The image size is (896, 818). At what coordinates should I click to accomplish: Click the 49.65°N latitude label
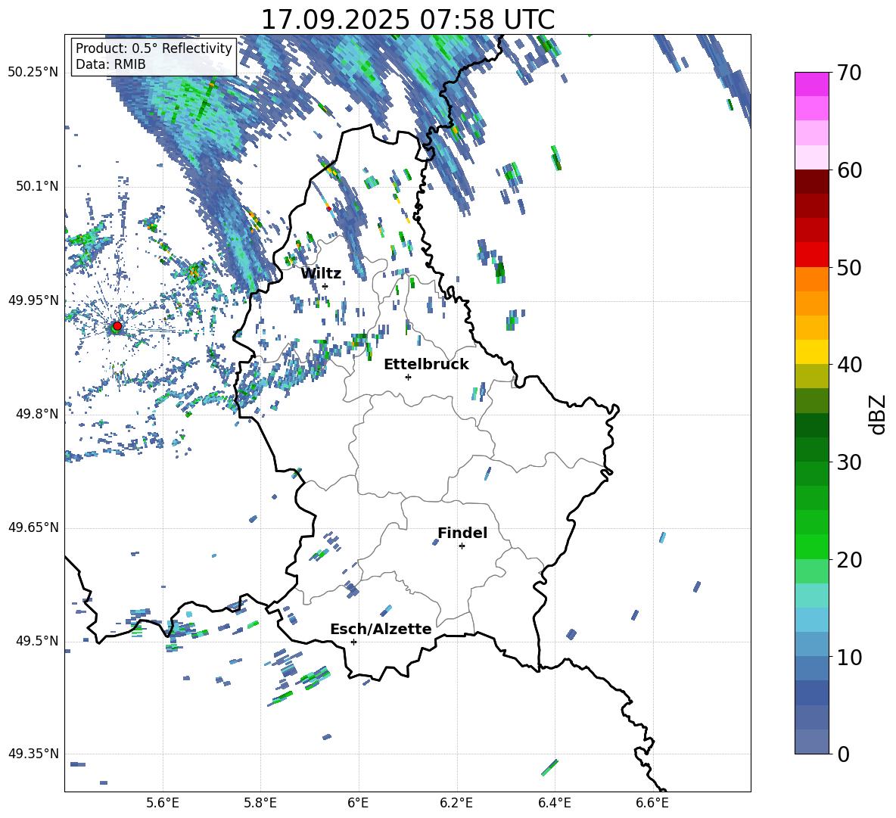coord(33,527)
